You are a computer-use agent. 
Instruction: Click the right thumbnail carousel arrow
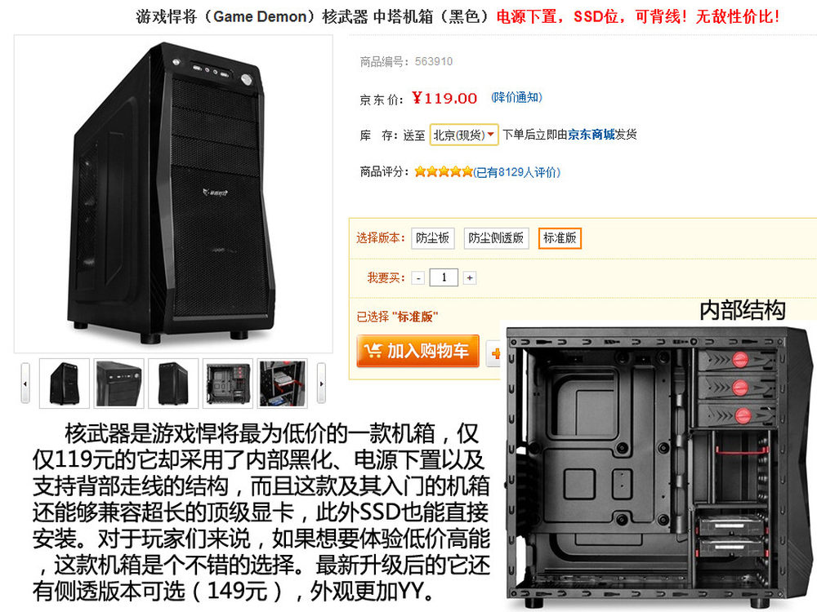[321, 384]
